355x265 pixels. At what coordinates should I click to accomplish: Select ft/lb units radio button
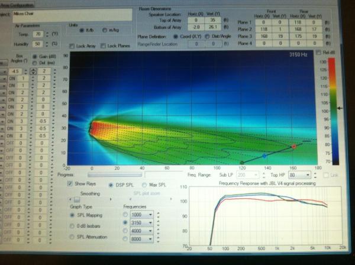click(x=82, y=30)
